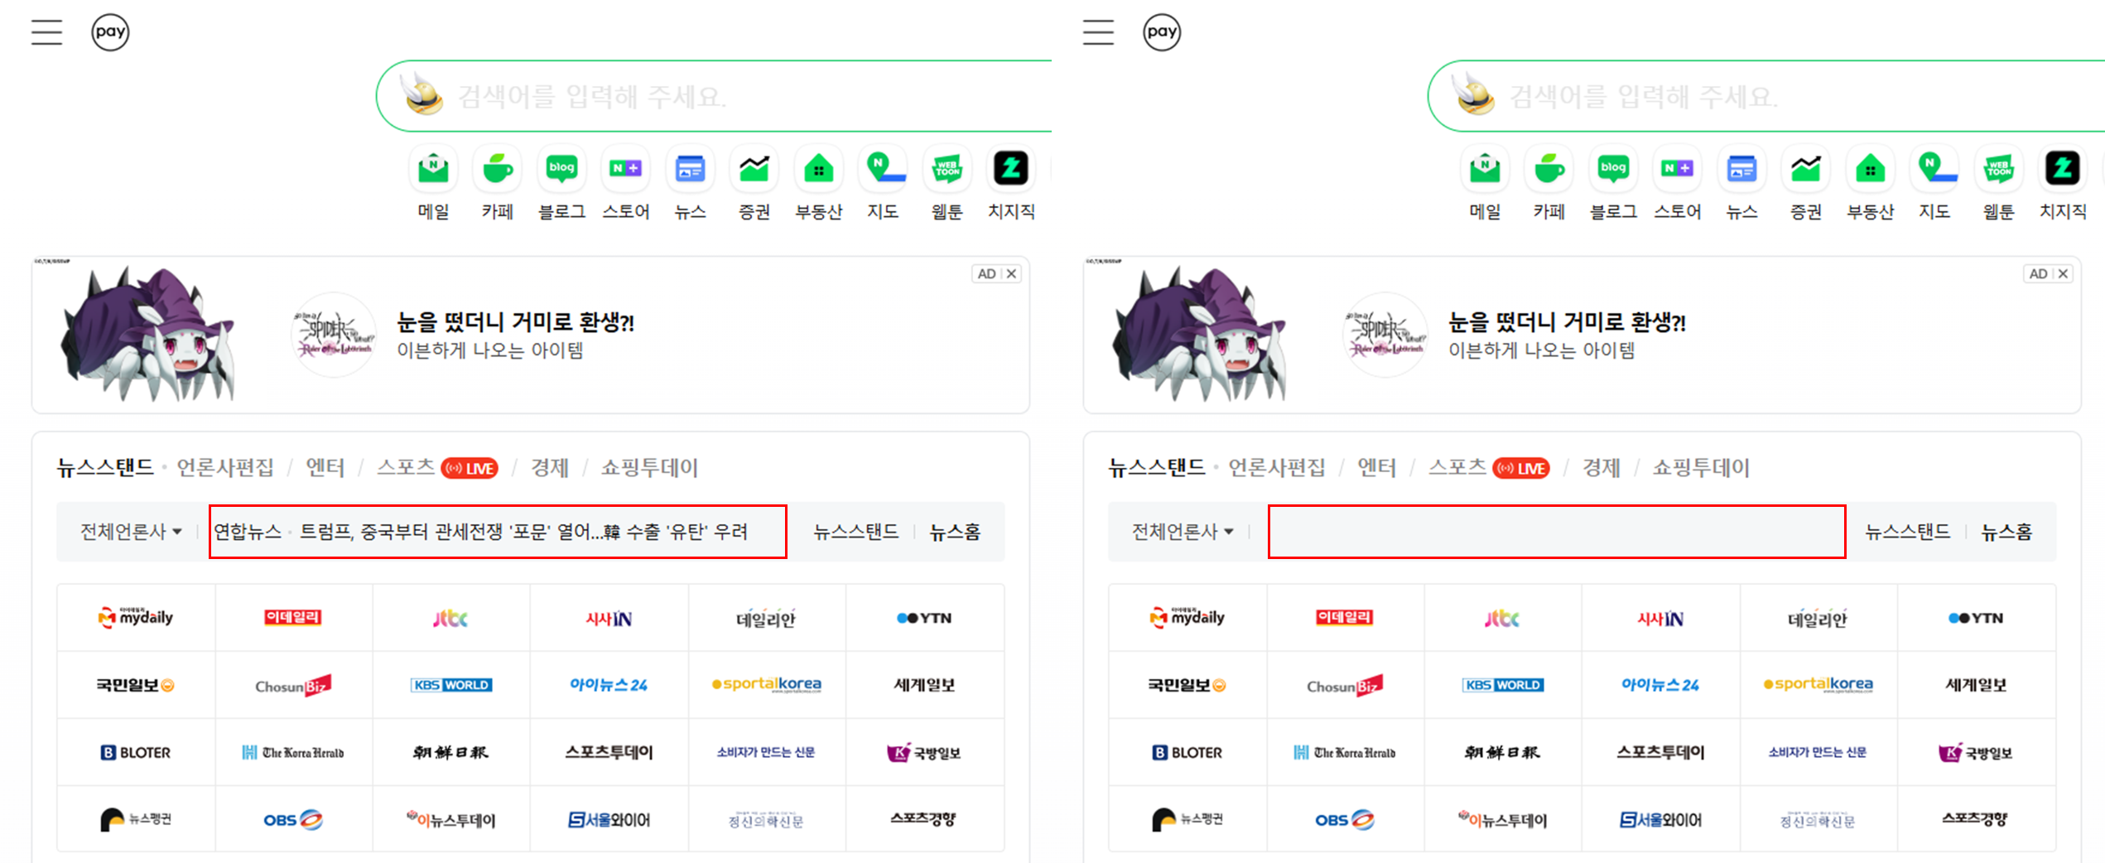Switch to the 경제 news tab
The image size is (2105, 863).
pos(550,466)
